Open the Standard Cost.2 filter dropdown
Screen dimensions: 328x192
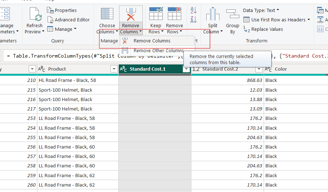pyautogui.click(x=259, y=69)
